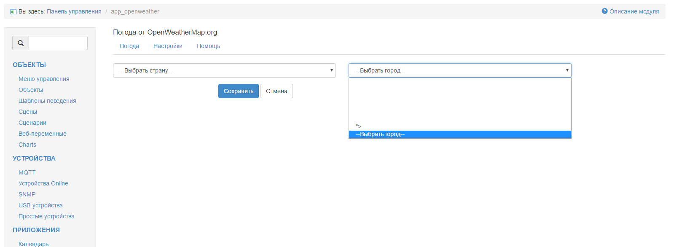
Task: Click the magnifier search icon
Action: pyautogui.click(x=21, y=43)
